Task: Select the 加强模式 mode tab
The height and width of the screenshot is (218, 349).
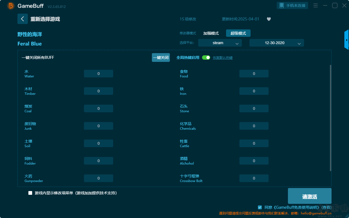Action: coord(211,33)
